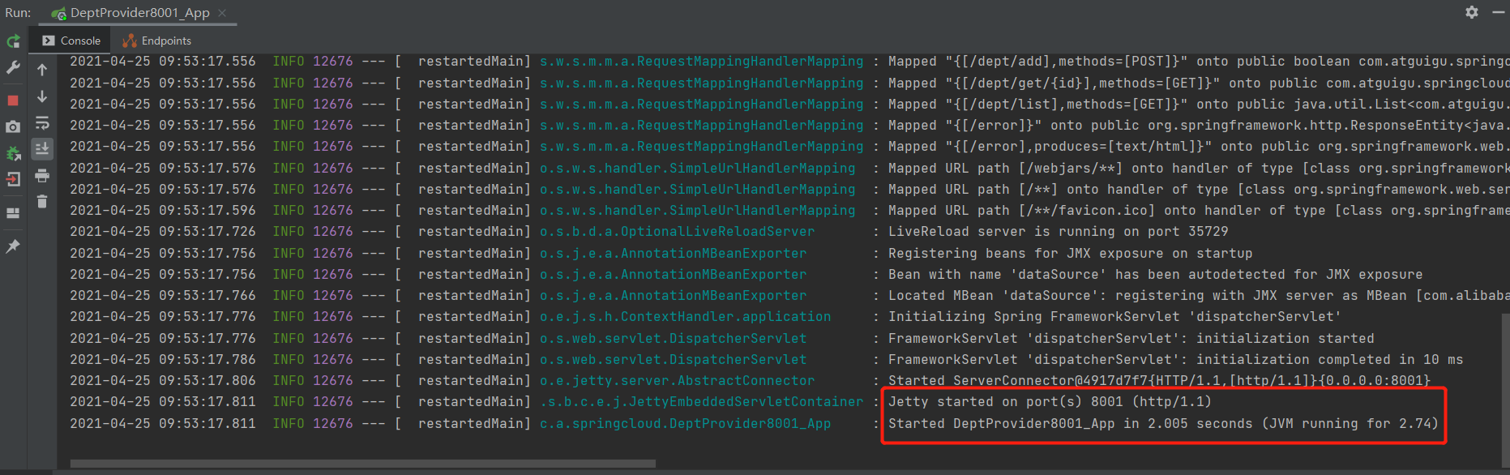
Task: Click 'Started DeptProvider8001_App in 2.005 seconds' line
Action: click(1163, 423)
